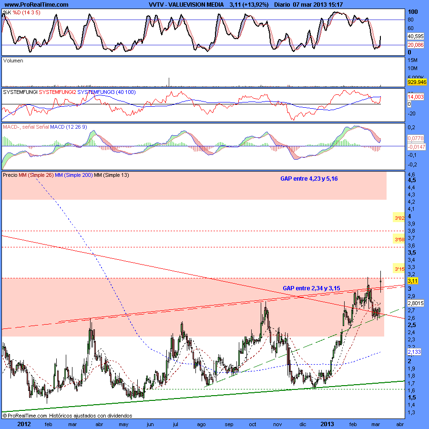Click the Históricos ajustados con dividendos footer
Viewport: 429px width, 429px height.
click(x=91, y=416)
